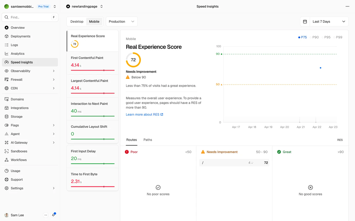Select the First Contentful Paint metric card
Screen dimensions: 355x221
point(93,63)
